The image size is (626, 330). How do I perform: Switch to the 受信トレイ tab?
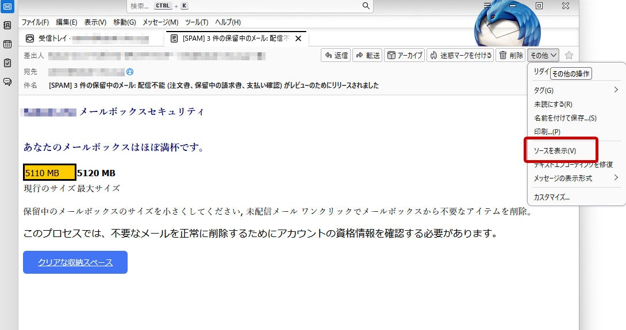[90, 38]
